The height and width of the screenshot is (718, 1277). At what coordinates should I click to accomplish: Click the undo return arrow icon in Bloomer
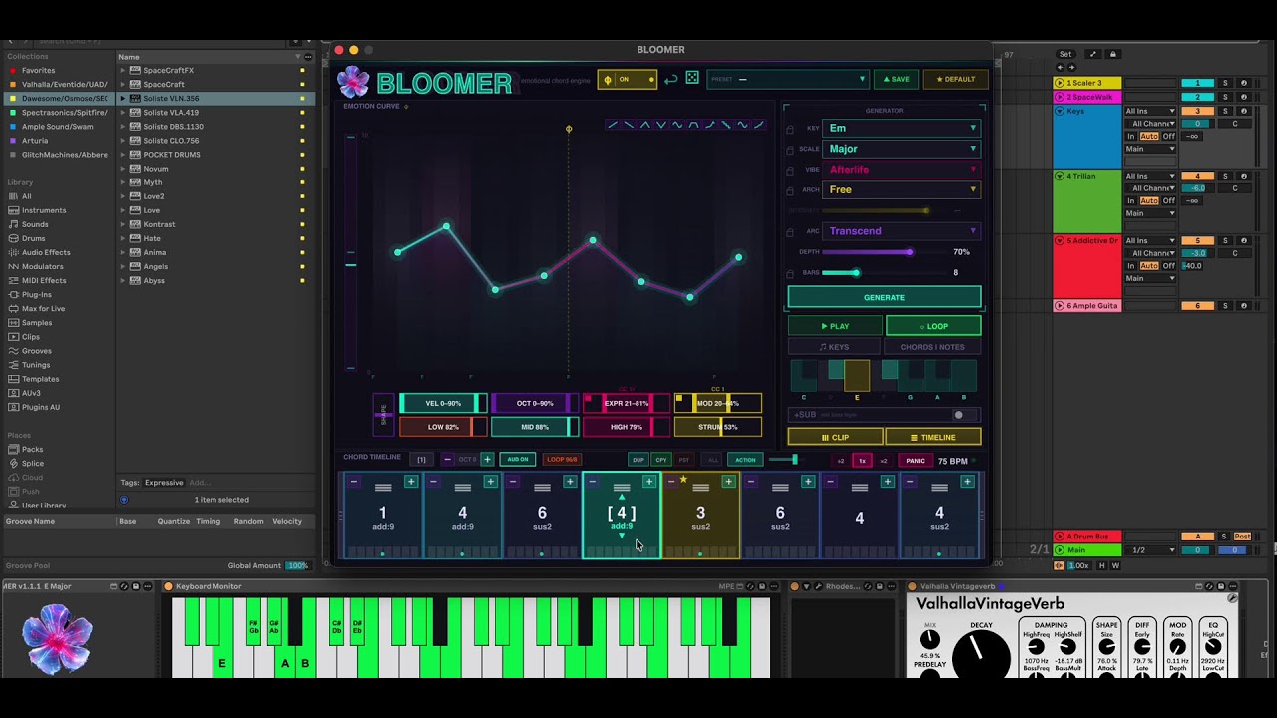(x=671, y=79)
